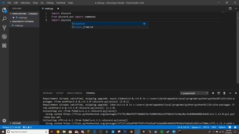Kill the terminal with trash icon
Screen dimensions: 239x134
(224, 93)
